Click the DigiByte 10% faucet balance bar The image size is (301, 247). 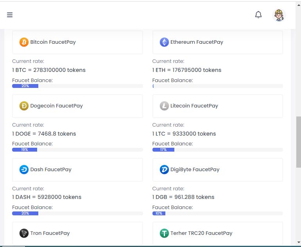218,213
